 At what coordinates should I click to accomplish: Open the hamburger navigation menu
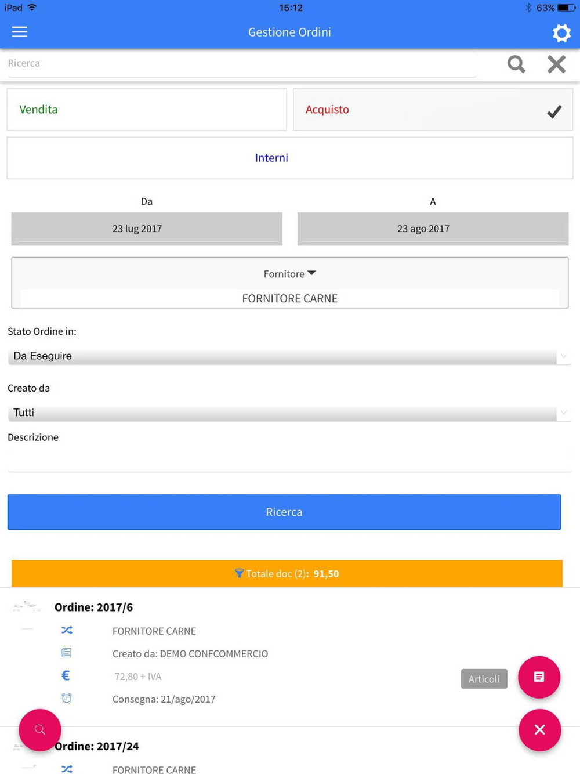[x=20, y=32]
